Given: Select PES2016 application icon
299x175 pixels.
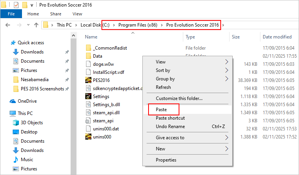Looking at the screenshot, I should coord(88,80).
